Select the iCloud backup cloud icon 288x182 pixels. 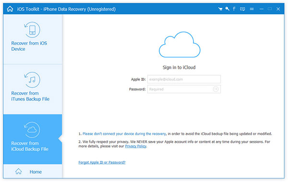tap(32, 130)
